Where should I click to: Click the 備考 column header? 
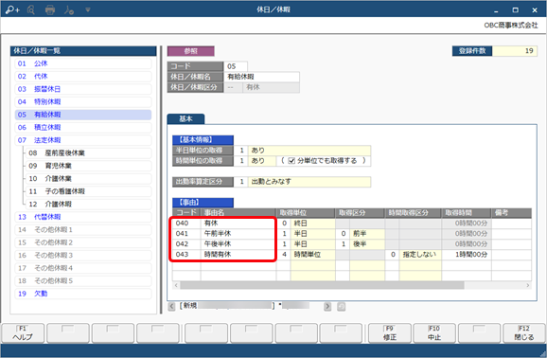pos(511,213)
